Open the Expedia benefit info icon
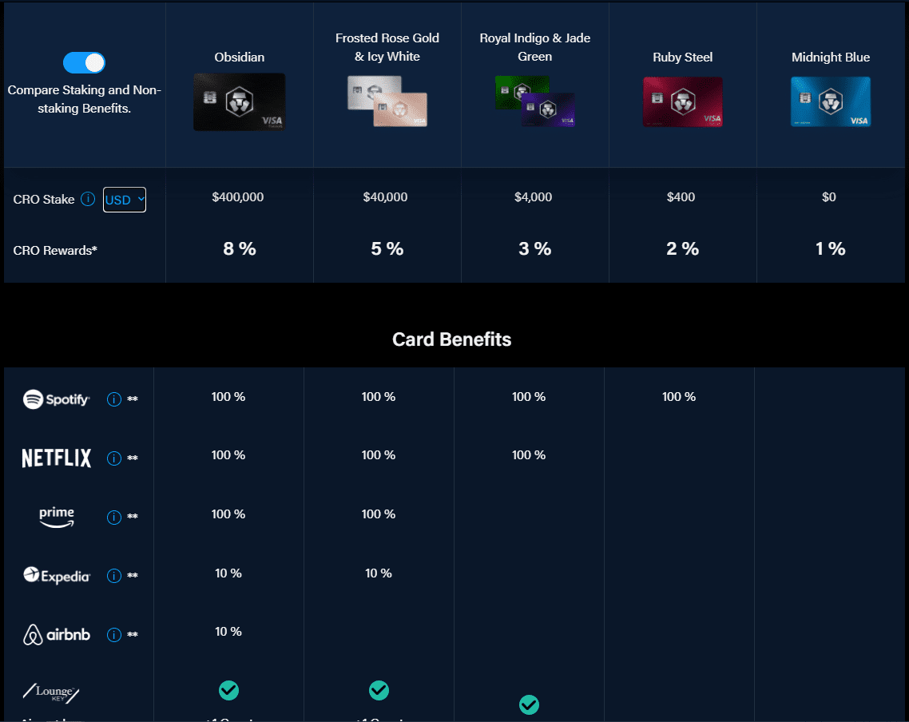The width and height of the screenshot is (909, 722). point(114,576)
